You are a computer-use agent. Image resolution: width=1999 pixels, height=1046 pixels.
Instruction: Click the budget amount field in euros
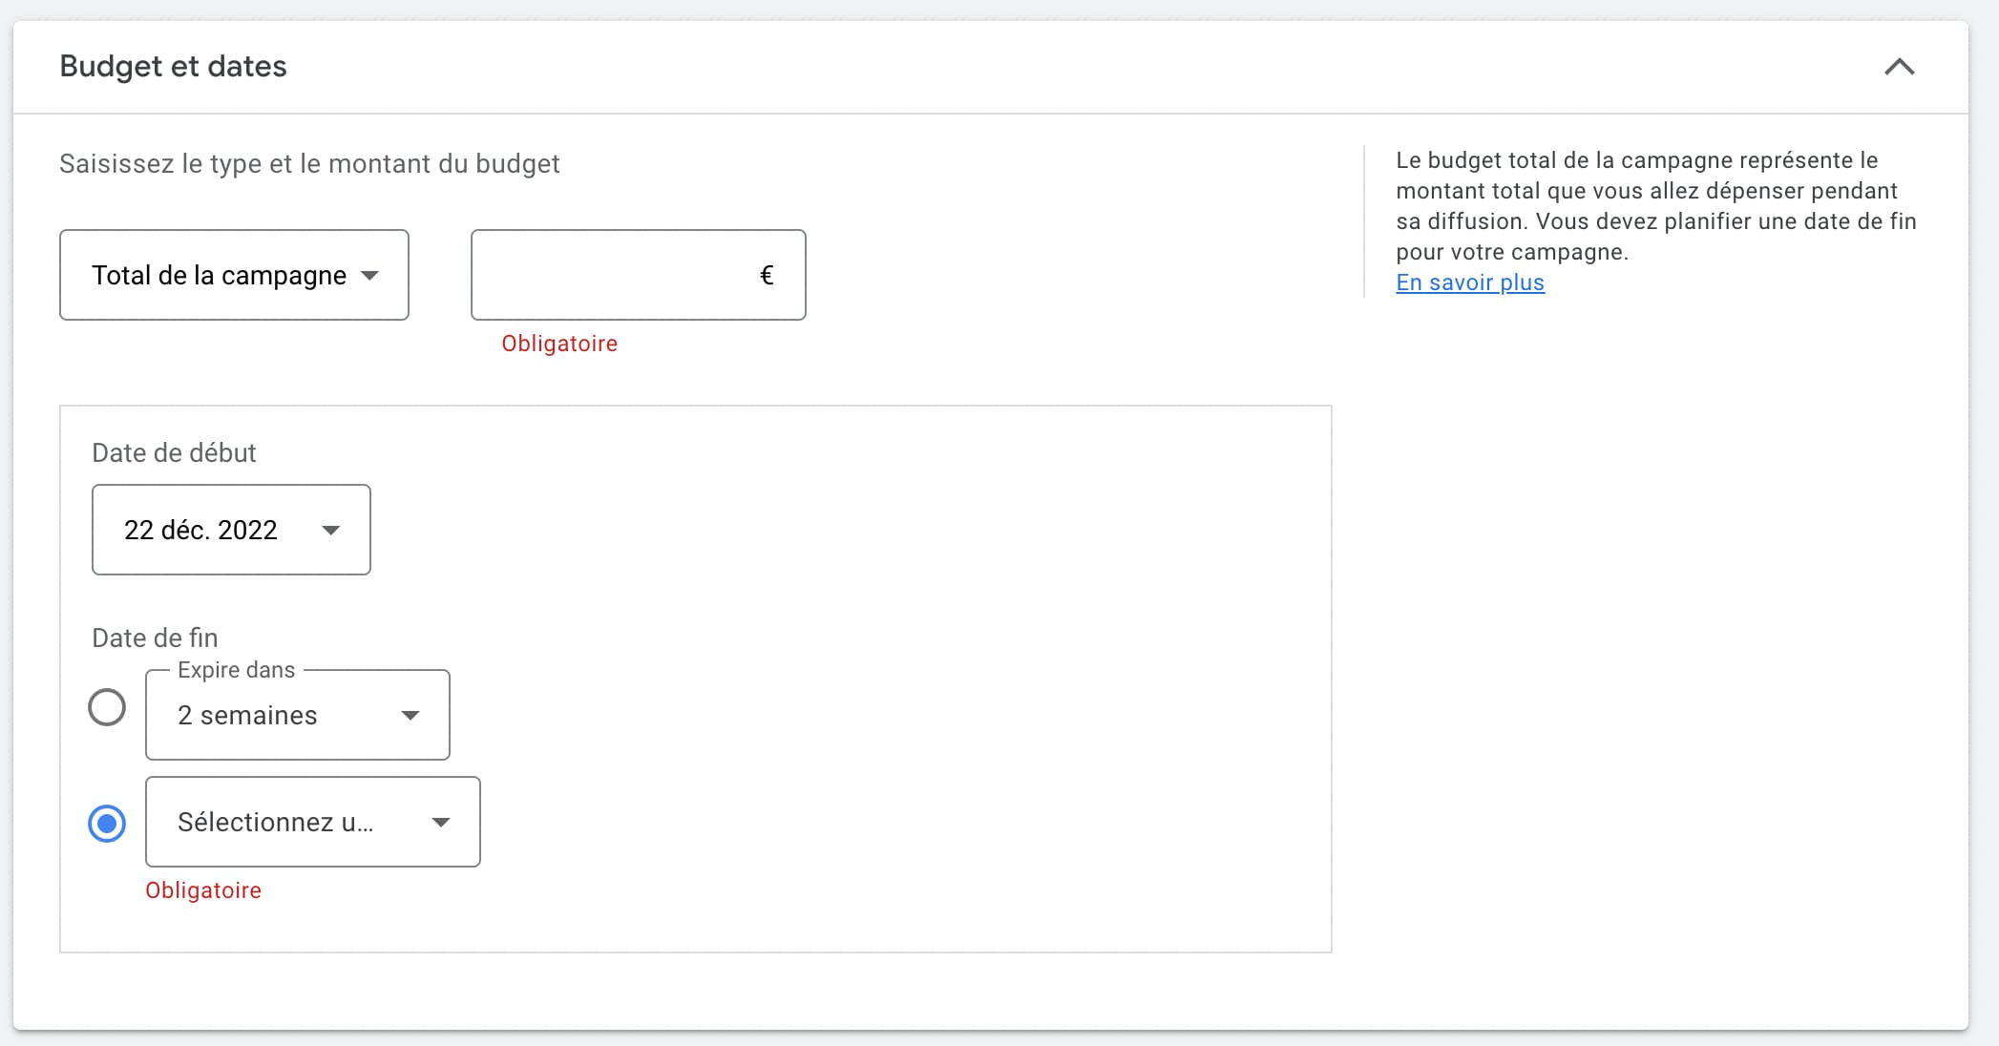click(x=638, y=275)
